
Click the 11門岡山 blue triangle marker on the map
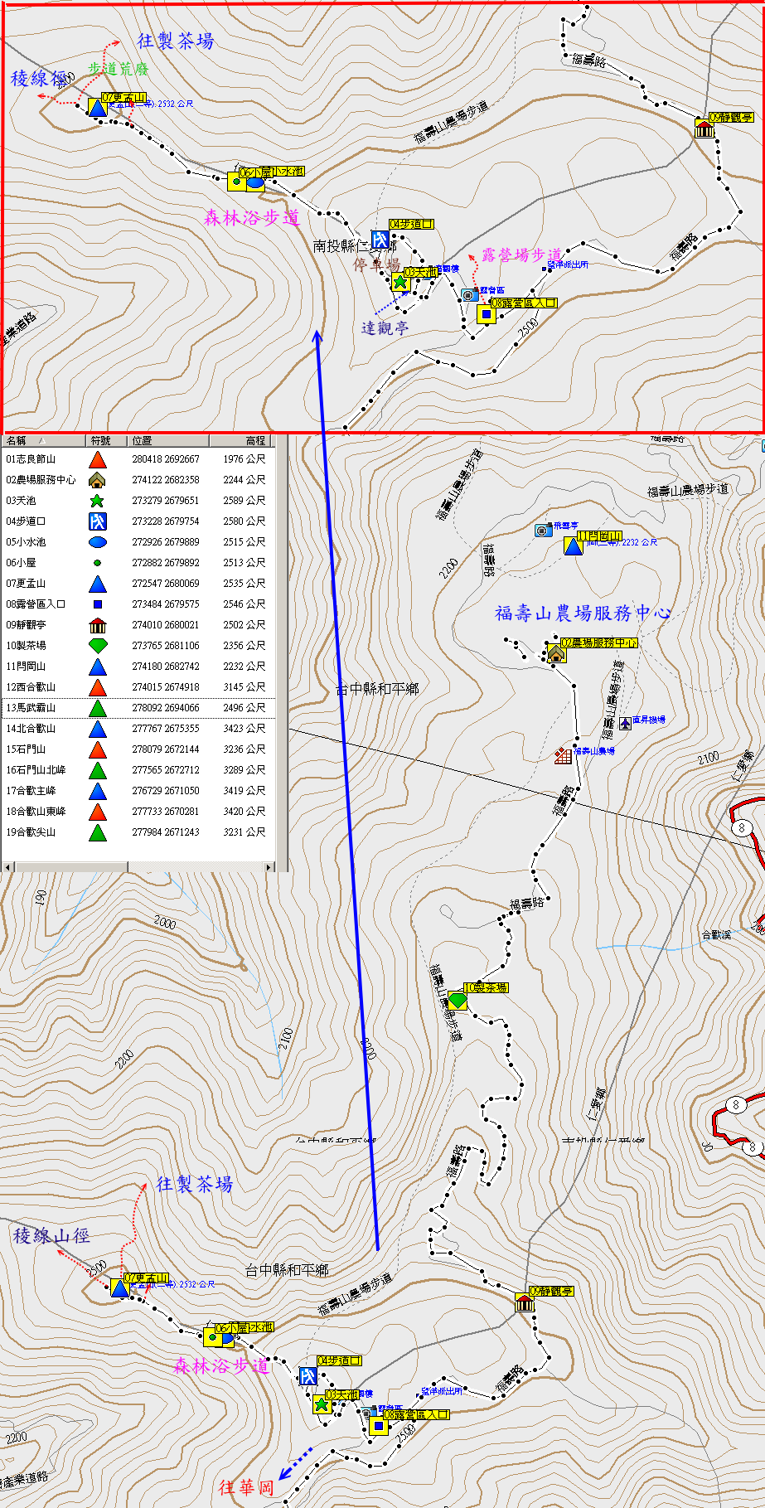573,546
